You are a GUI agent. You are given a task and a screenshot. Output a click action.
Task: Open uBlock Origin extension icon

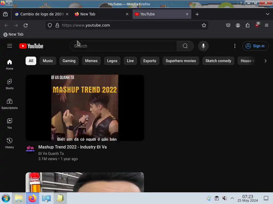click(257, 25)
